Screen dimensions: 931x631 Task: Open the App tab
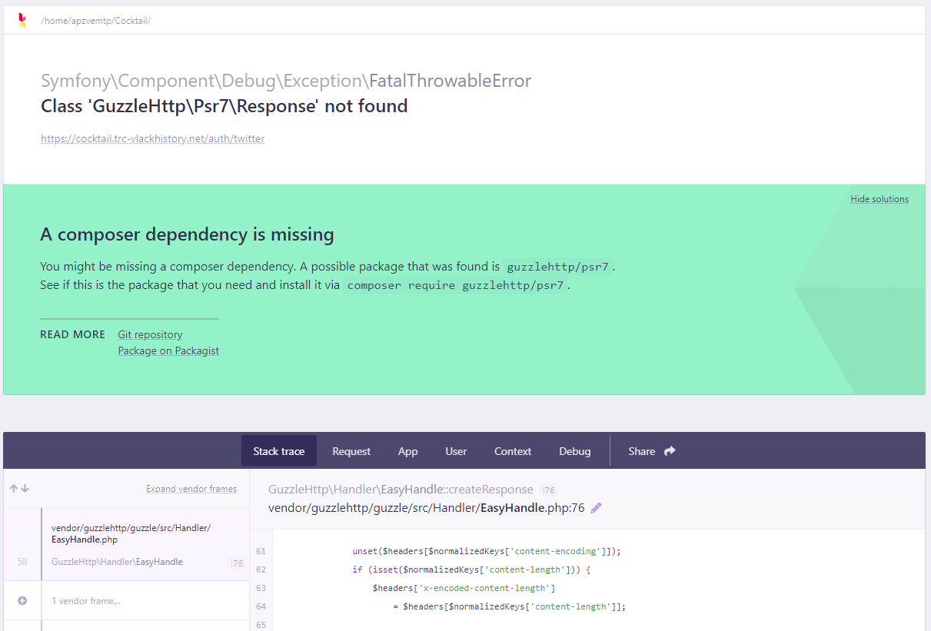pyautogui.click(x=407, y=451)
